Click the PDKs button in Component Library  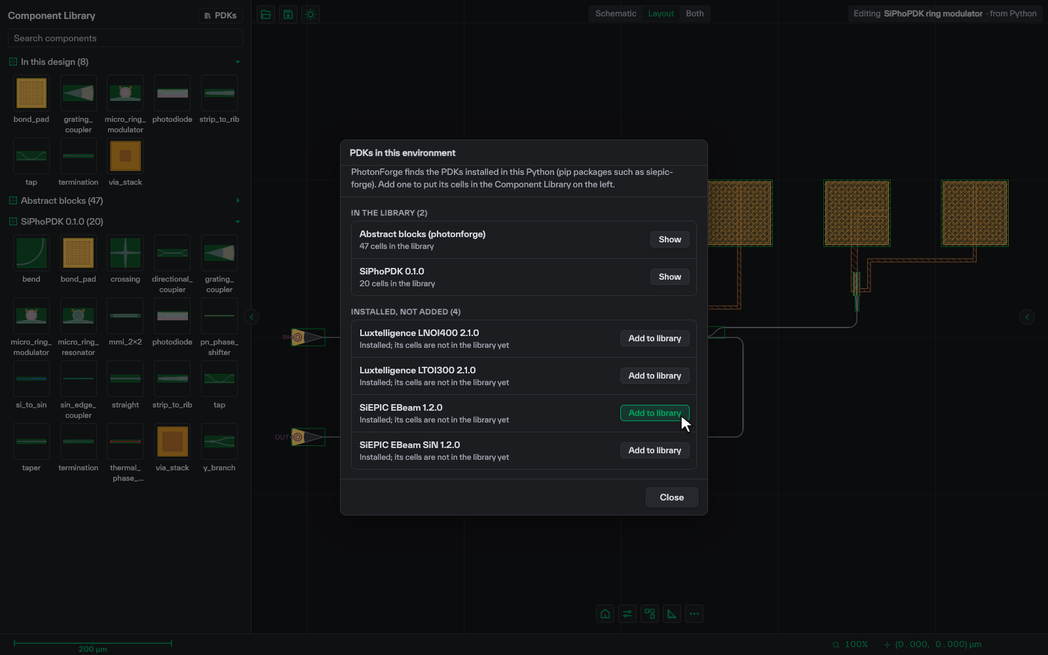tap(221, 16)
